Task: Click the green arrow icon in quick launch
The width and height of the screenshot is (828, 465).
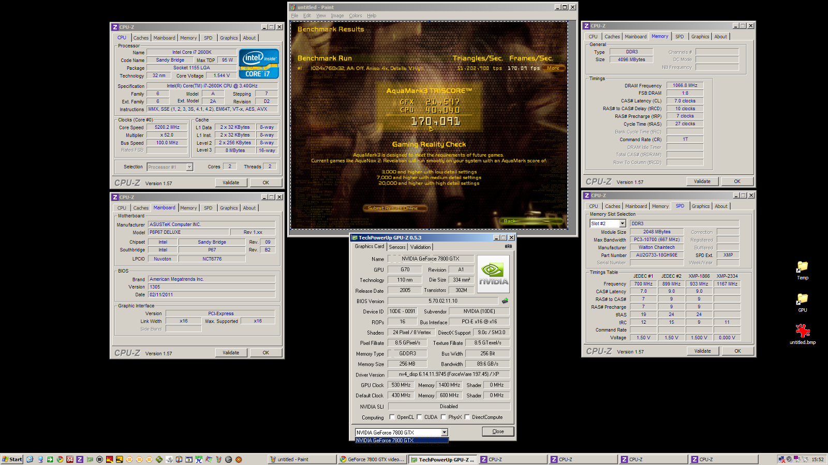Action: tap(50, 459)
